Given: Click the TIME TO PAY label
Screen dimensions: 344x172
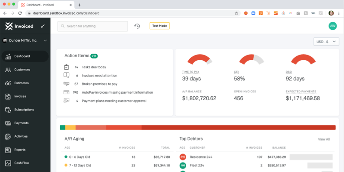Looking at the screenshot, I should [x=190, y=72].
